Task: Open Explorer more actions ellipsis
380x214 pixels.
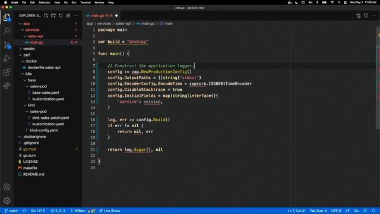Action: 75,15
